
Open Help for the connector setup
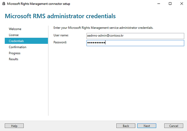pyautogui.click(x=14, y=126)
